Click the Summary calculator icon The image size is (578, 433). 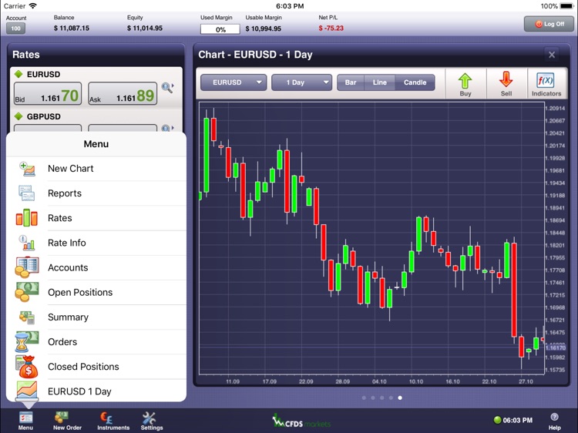pos(26,317)
